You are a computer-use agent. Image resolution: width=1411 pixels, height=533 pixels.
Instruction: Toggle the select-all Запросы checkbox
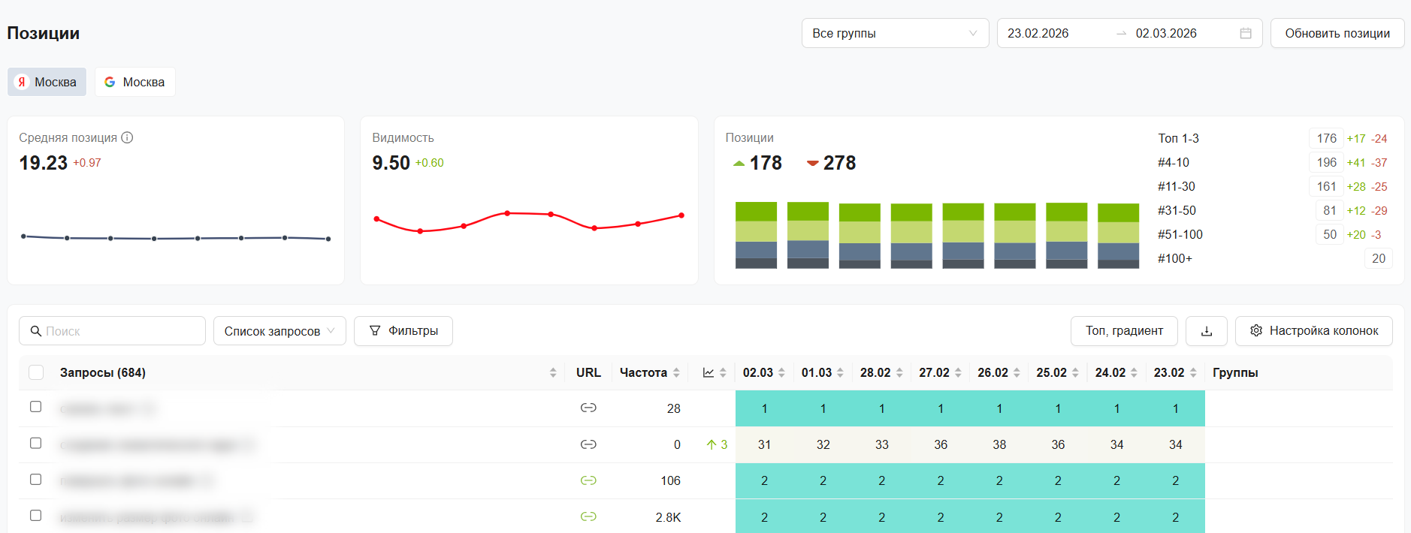point(36,372)
